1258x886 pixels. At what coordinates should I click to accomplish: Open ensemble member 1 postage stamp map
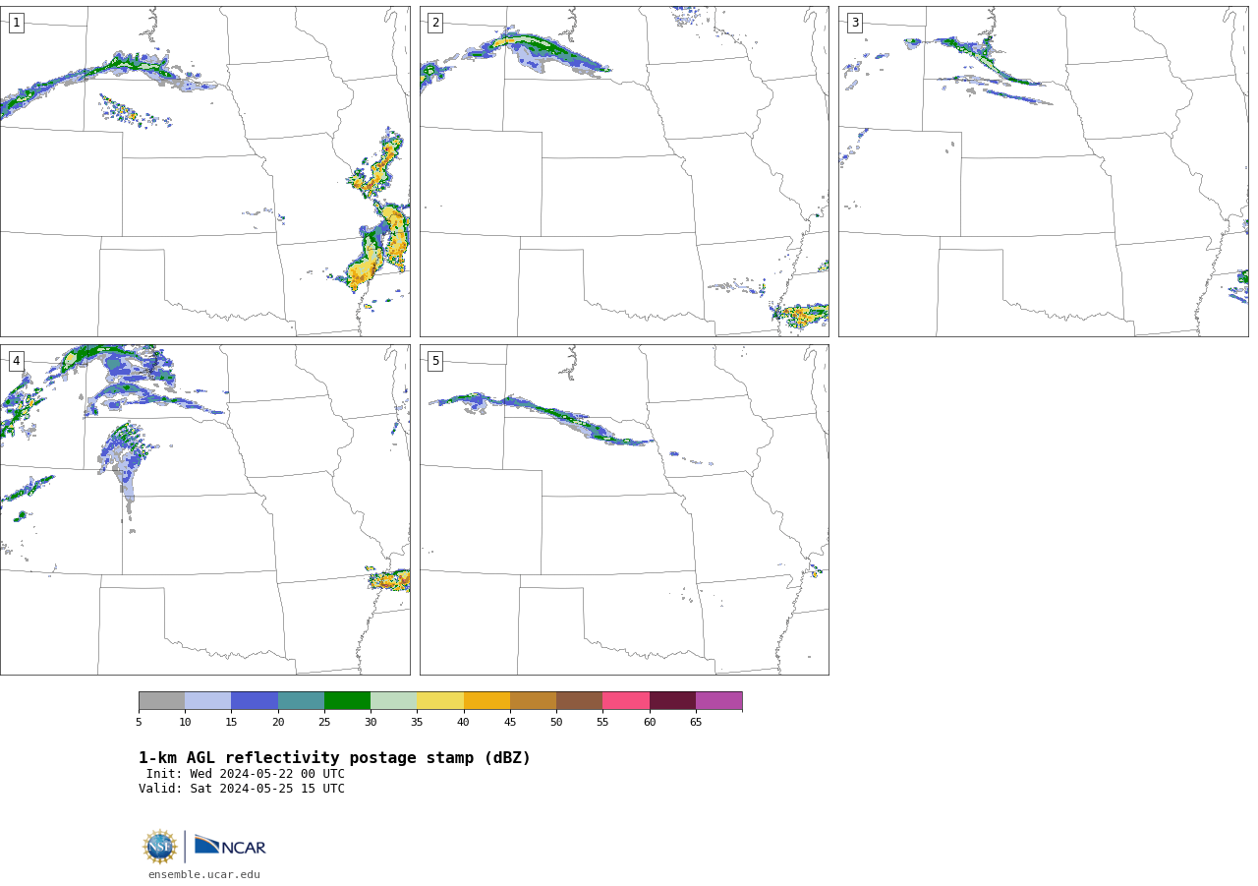pos(204,171)
